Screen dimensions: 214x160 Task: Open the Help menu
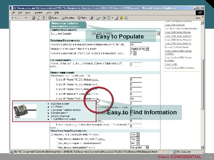coord(57,13)
